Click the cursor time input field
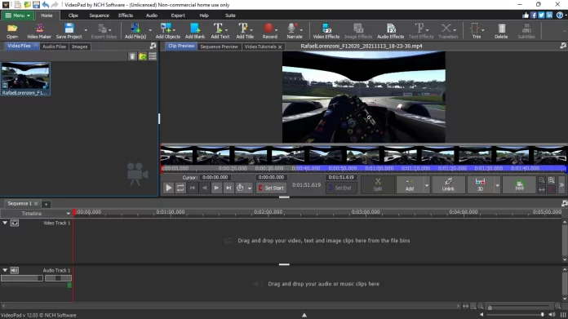 click(215, 177)
